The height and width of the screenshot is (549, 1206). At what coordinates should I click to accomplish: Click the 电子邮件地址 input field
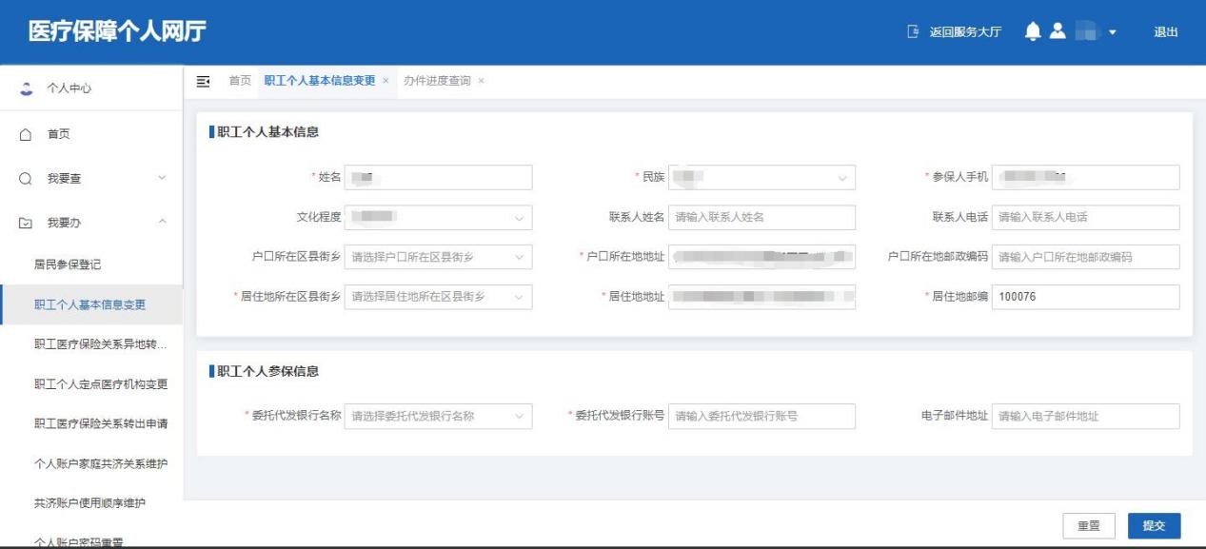coord(1085,417)
